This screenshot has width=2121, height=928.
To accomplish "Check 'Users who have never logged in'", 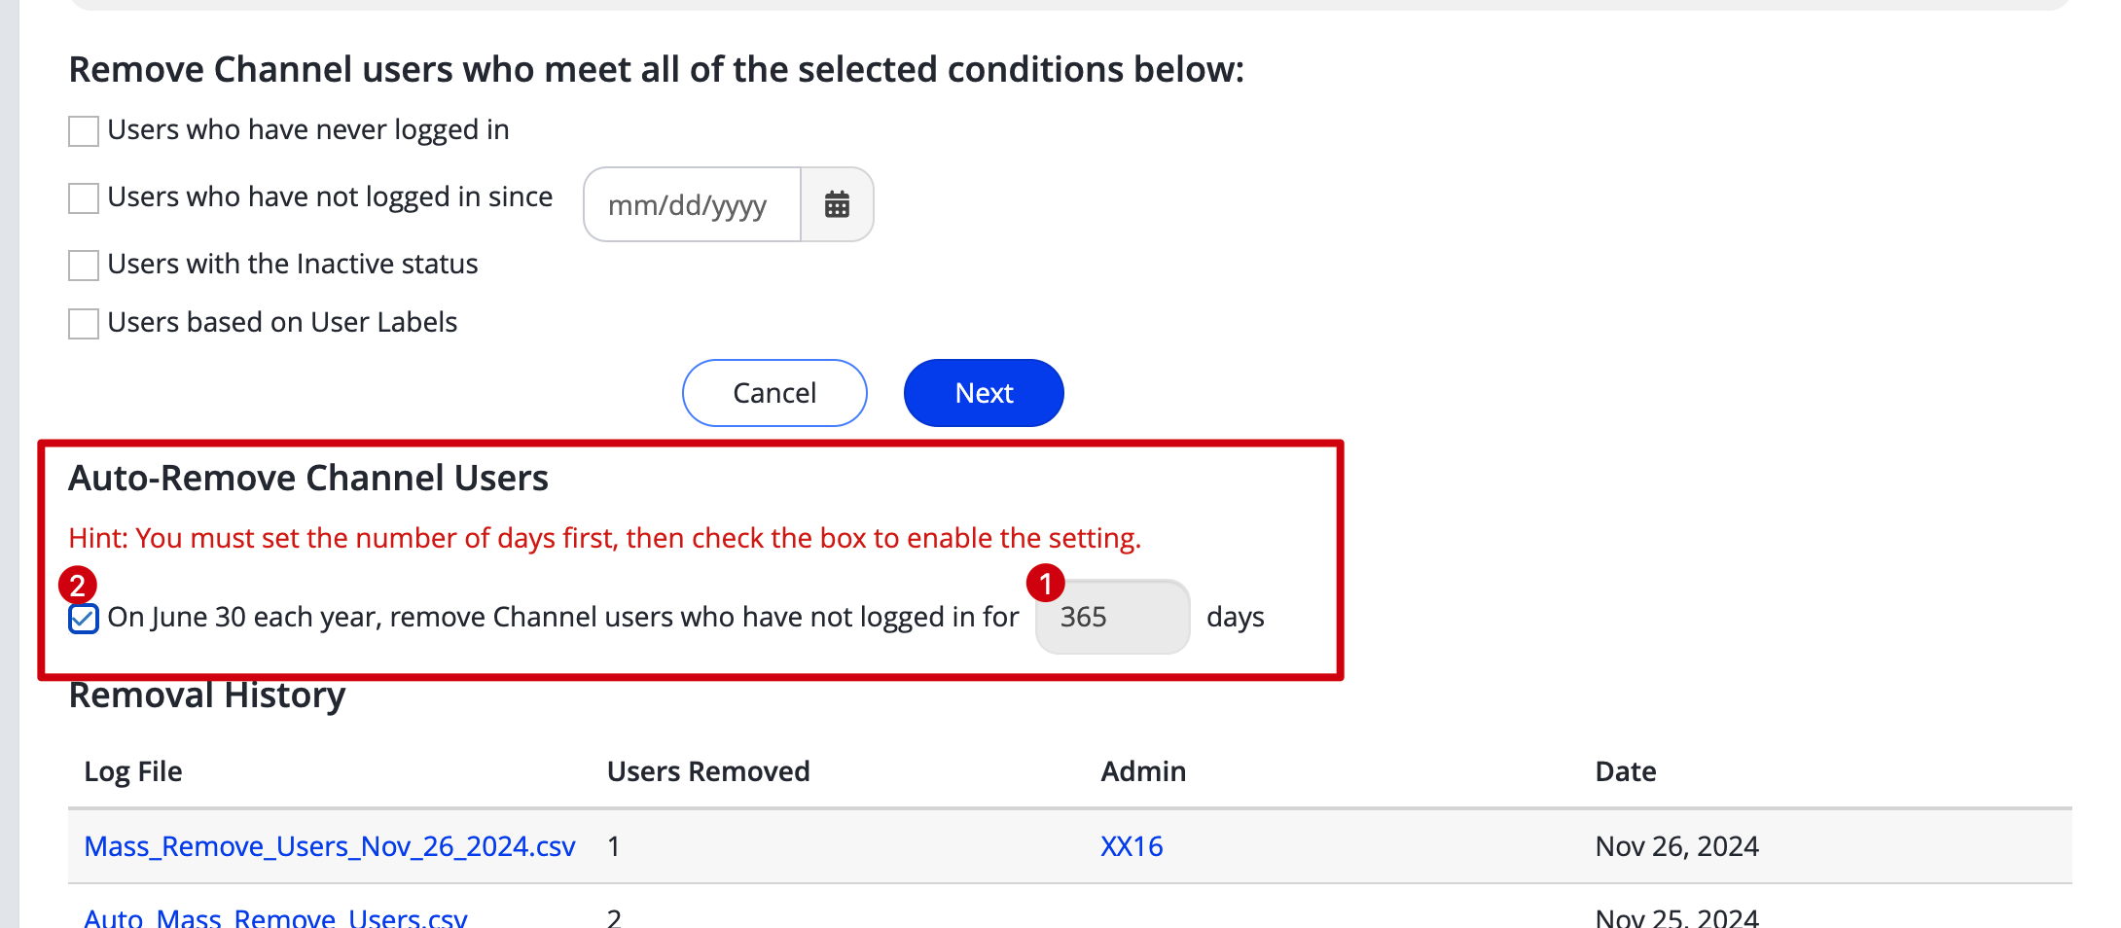I will tap(84, 130).
